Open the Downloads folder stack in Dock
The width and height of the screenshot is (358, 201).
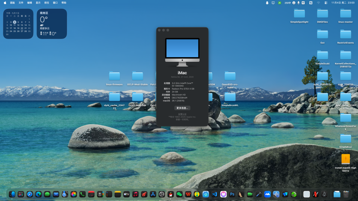(337, 194)
